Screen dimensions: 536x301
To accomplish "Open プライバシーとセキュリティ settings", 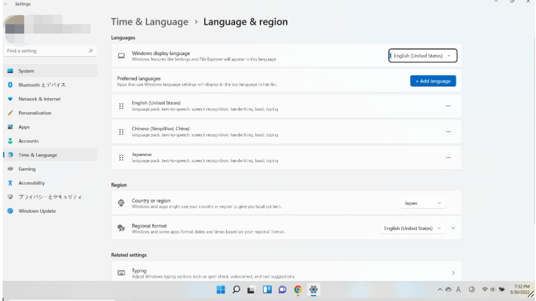I will (50, 197).
